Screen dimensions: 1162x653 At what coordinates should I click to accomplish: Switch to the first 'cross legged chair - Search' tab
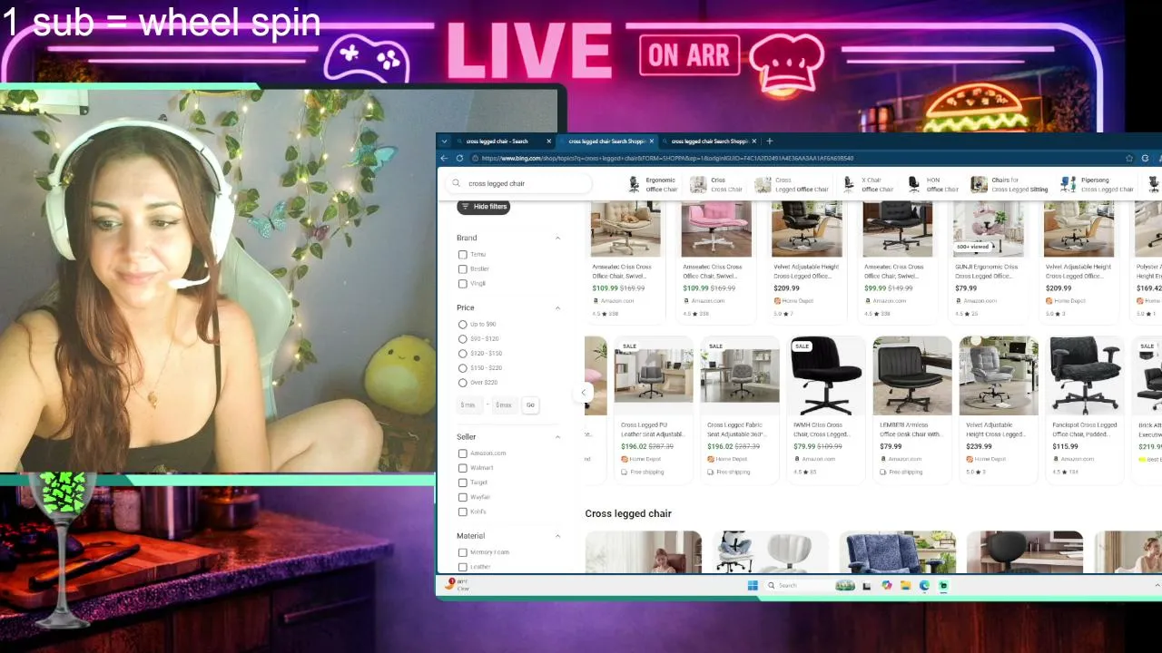(x=497, y=141)
